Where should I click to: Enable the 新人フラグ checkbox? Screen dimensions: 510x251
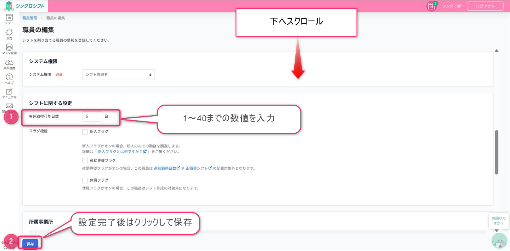[x=85, y=132]
